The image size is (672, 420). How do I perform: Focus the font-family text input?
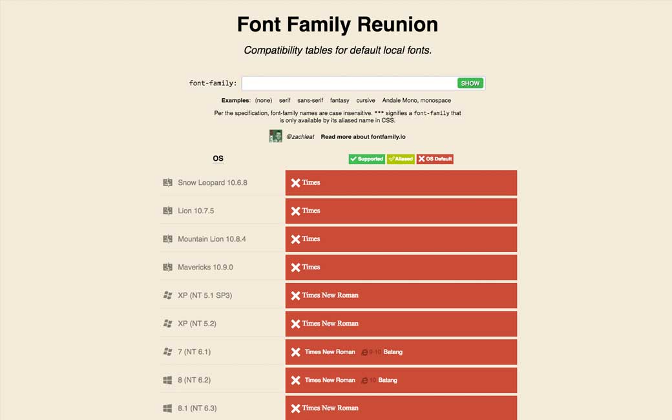(x=349, y=83)
